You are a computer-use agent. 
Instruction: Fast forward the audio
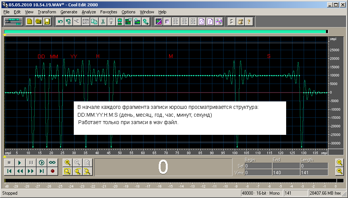(31, 171)
